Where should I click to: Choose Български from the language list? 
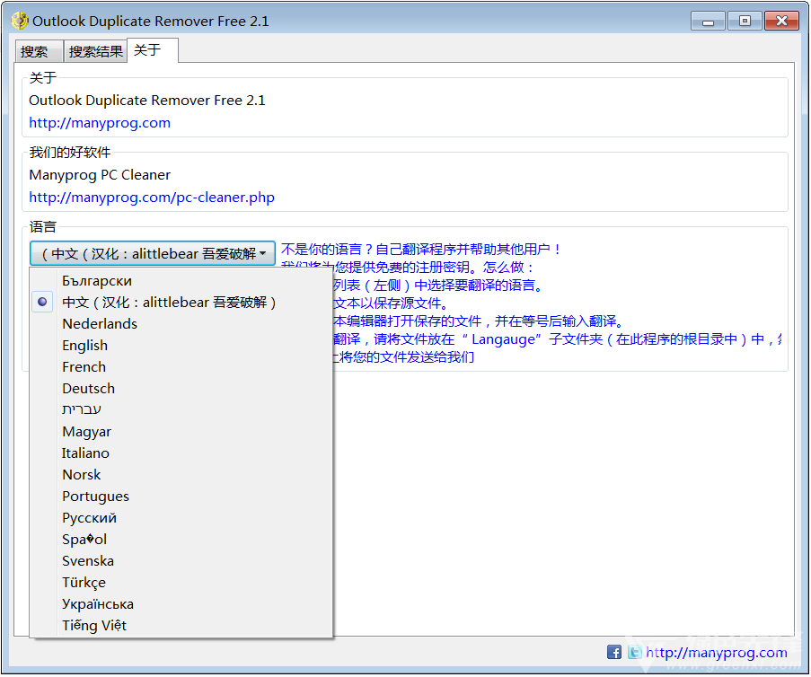(181, 281)
